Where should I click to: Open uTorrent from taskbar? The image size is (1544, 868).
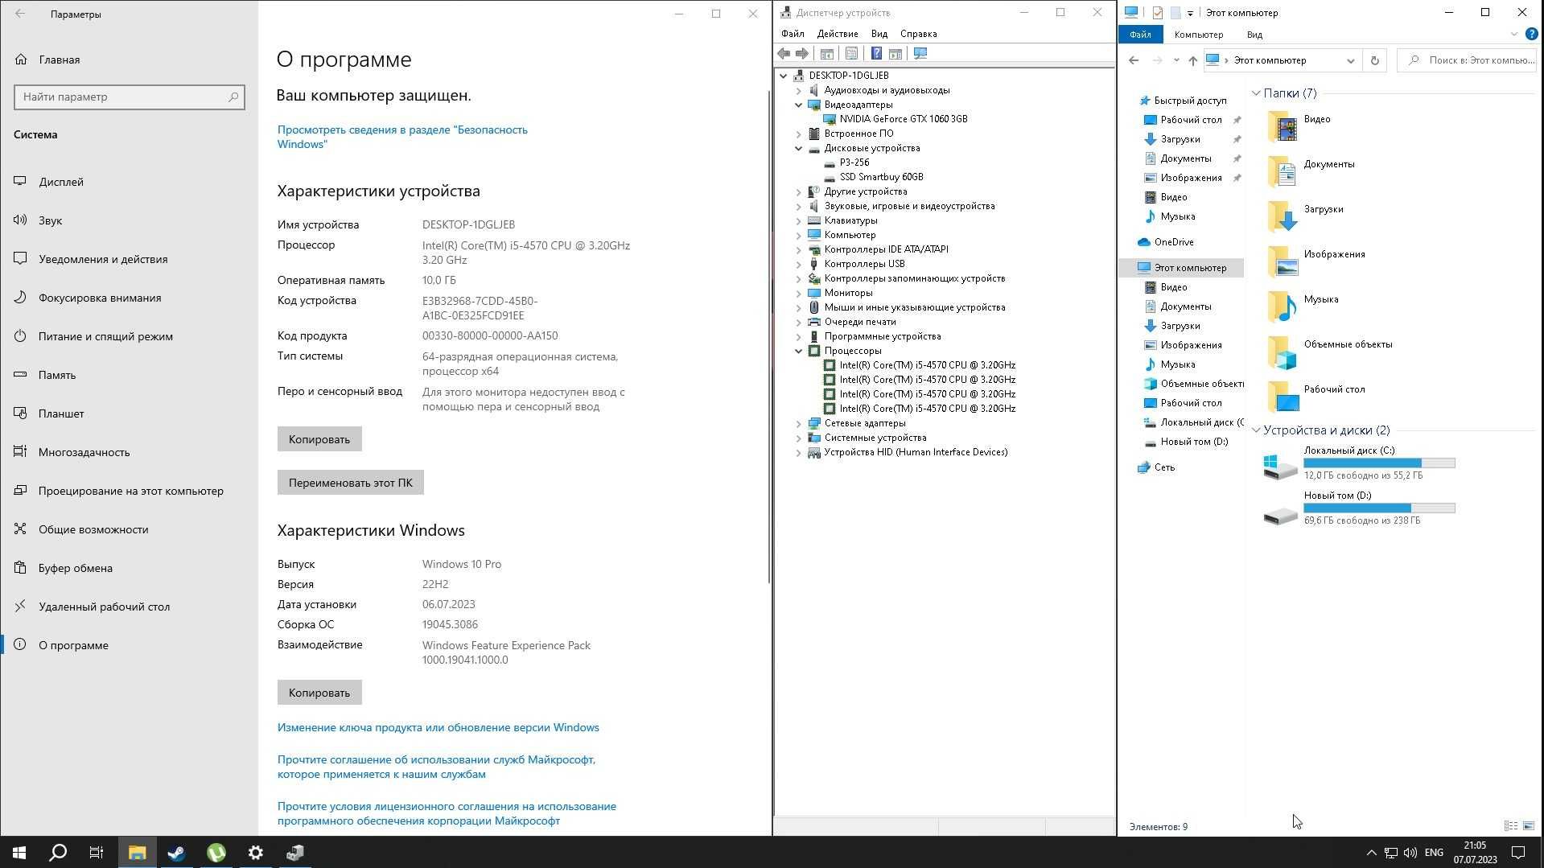tap(216, 853)
